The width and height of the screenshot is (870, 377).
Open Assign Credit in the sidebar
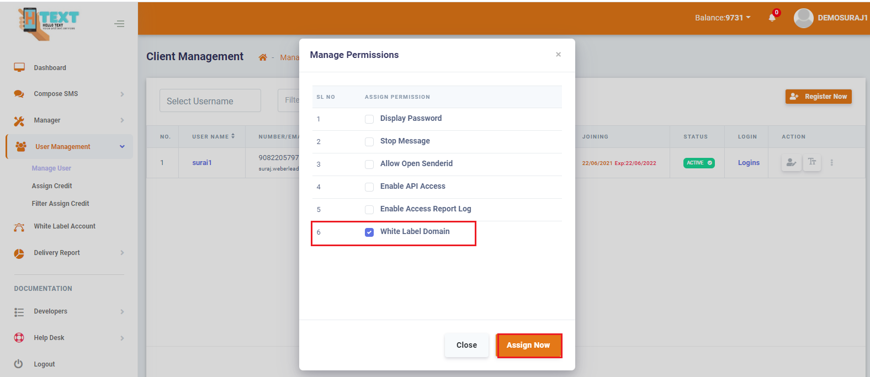pyautogui.click(x=52, y=186)
